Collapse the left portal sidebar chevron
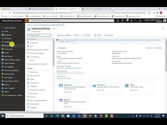Viewport: 167px width, 125px height. tap(23, 24)
